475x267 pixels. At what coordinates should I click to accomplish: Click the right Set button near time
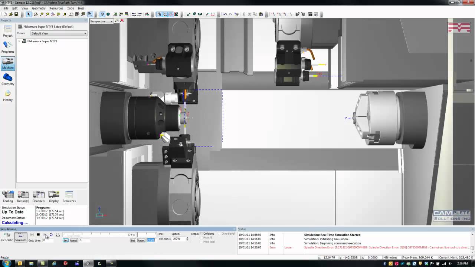(x=133, y=240)
